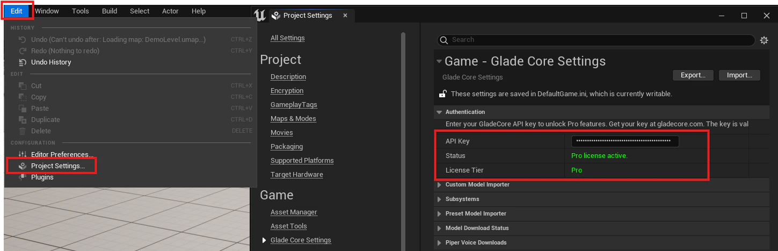Select Glade Core Settings in the sidebar
Image resolution: width=778 pixels, height=251 pixels.
[x=301, y=240]
